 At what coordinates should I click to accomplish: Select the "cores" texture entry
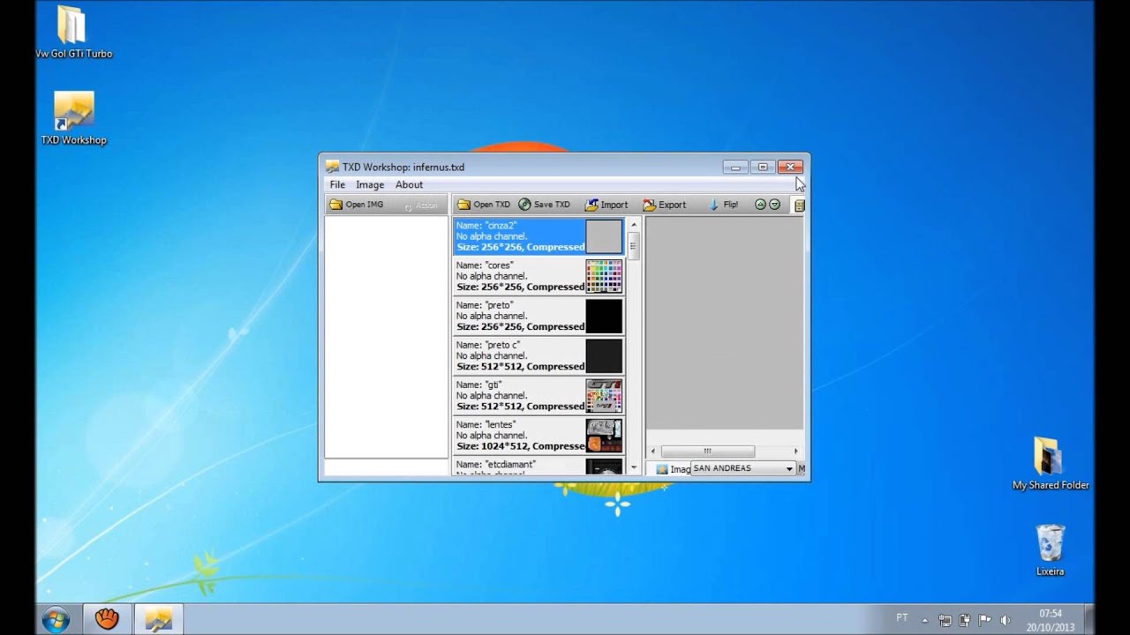click(539, 276)
